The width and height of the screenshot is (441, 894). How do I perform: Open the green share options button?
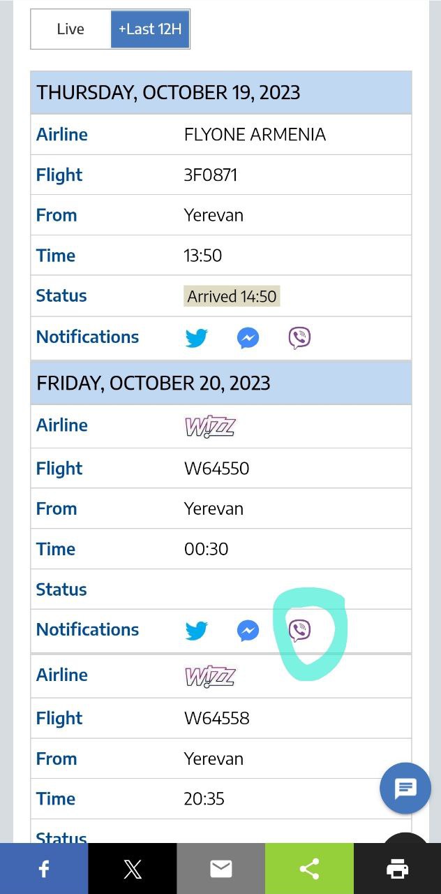coord(309,869)
